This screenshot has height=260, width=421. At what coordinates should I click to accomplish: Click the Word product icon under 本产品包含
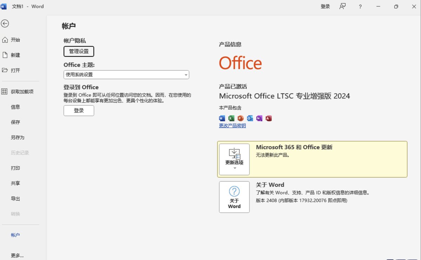(222, 118)
